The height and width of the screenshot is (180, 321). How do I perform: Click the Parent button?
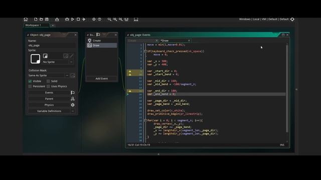49,99
